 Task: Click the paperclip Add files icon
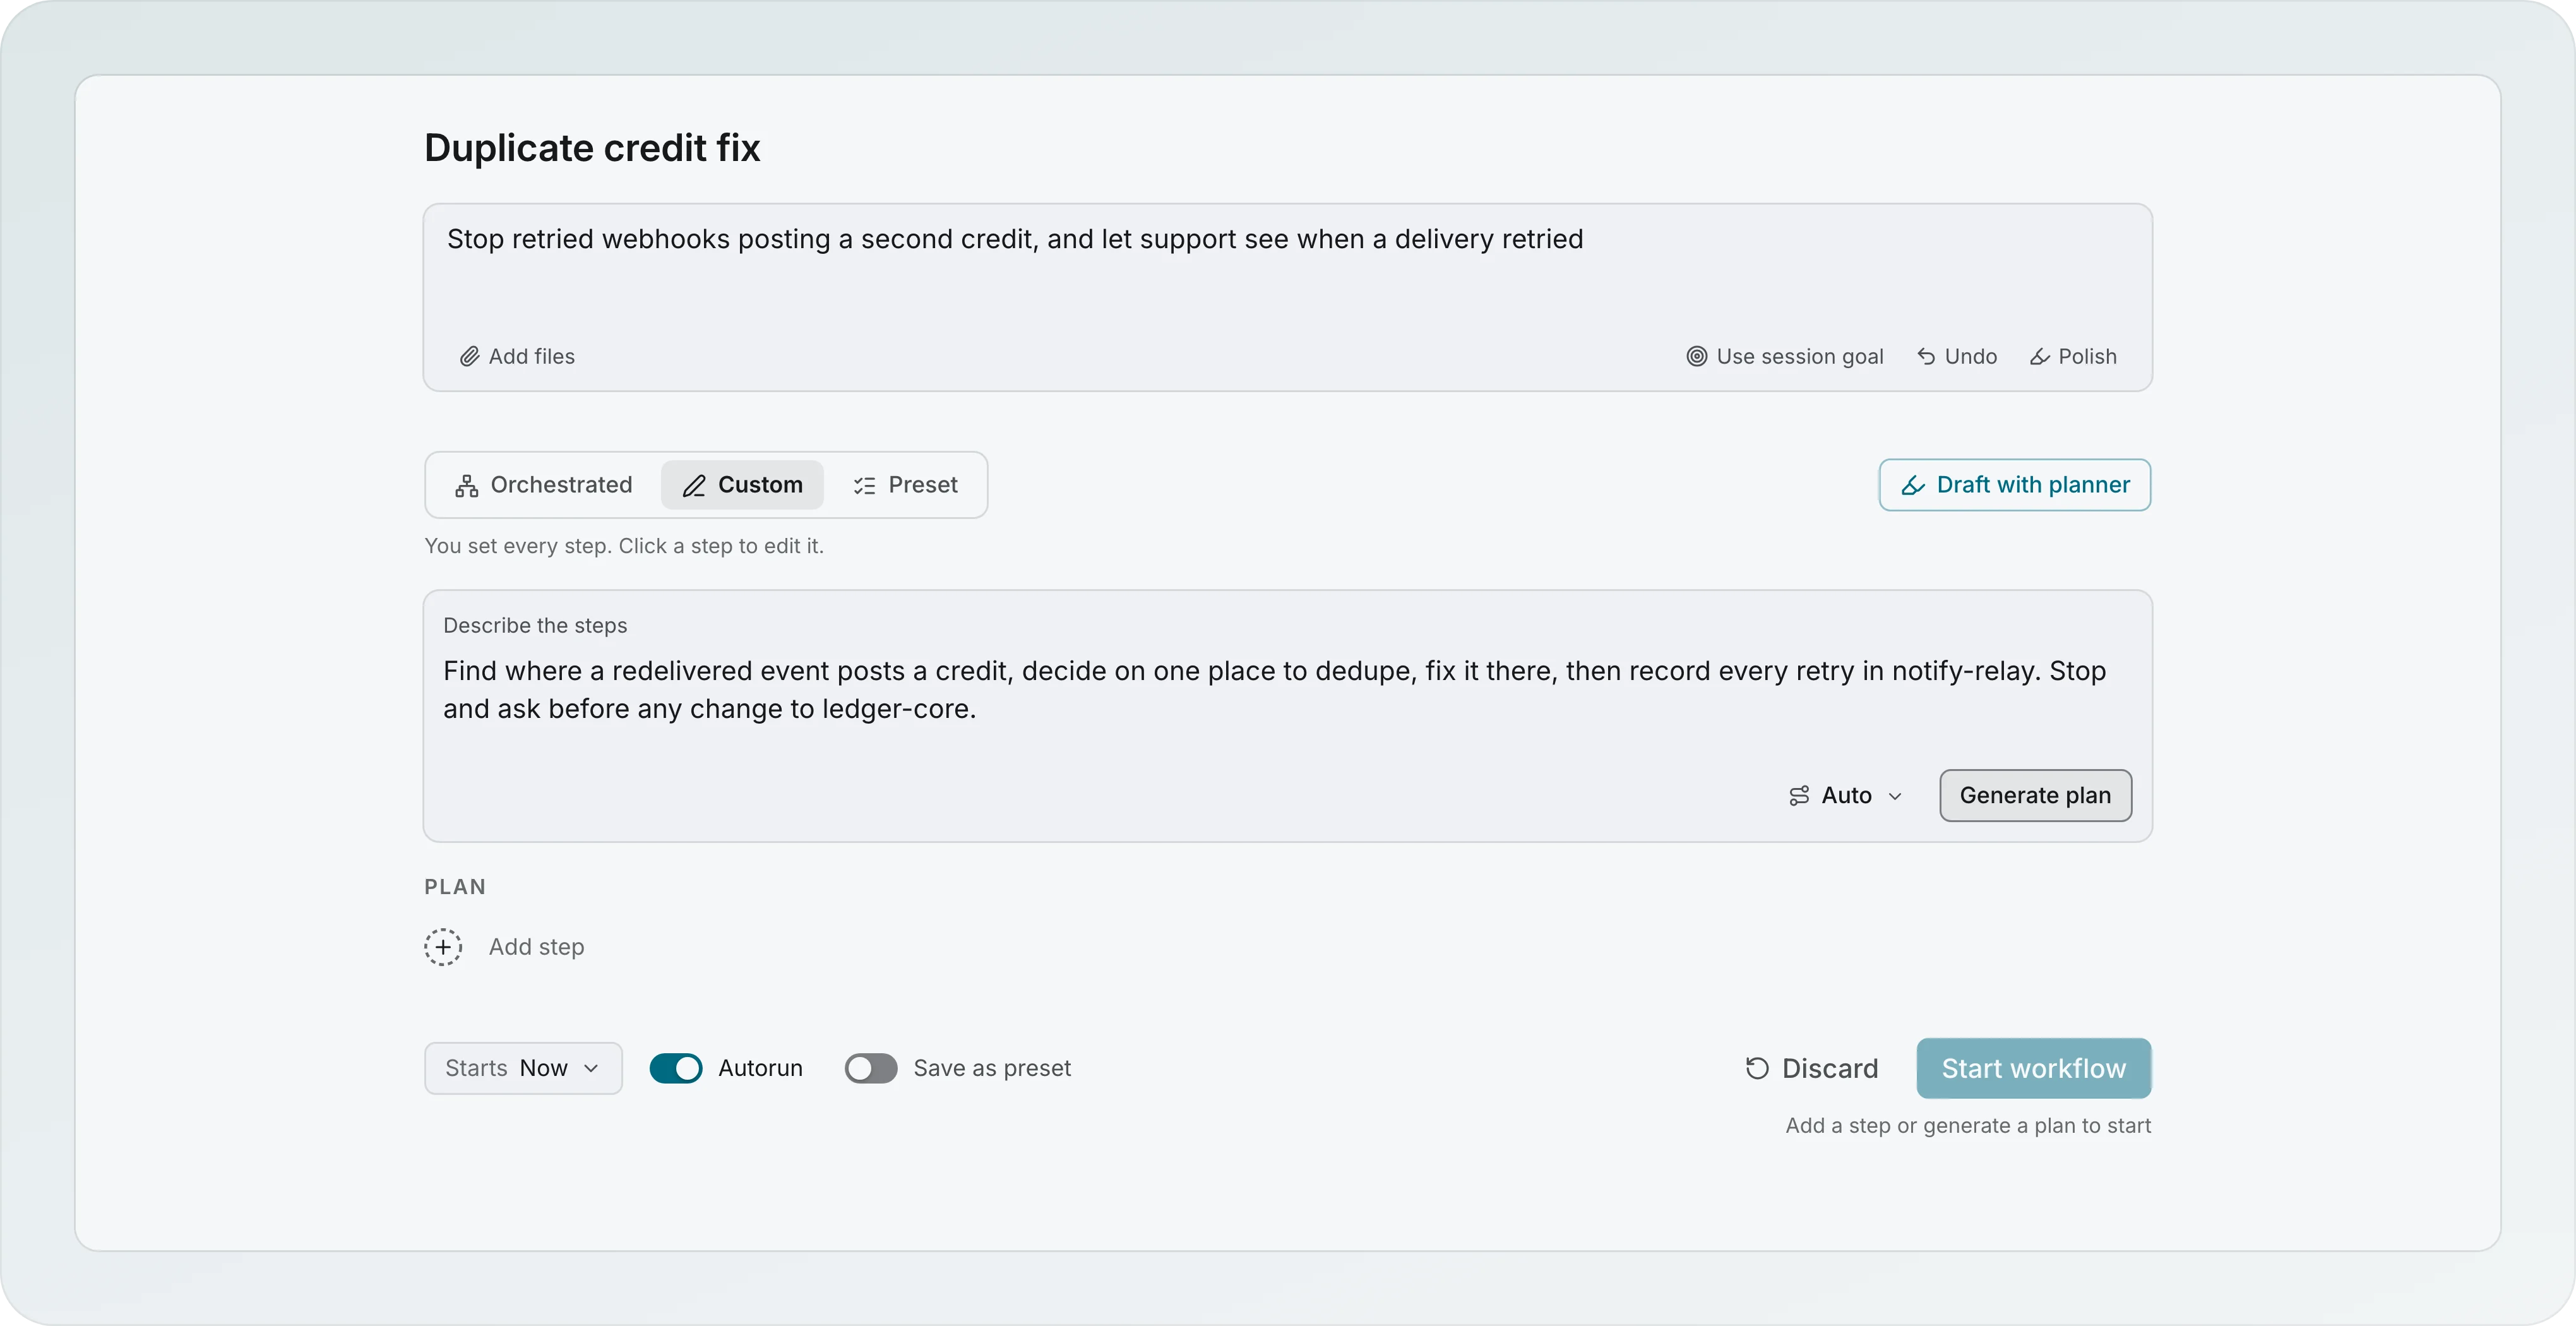(469, 357)
